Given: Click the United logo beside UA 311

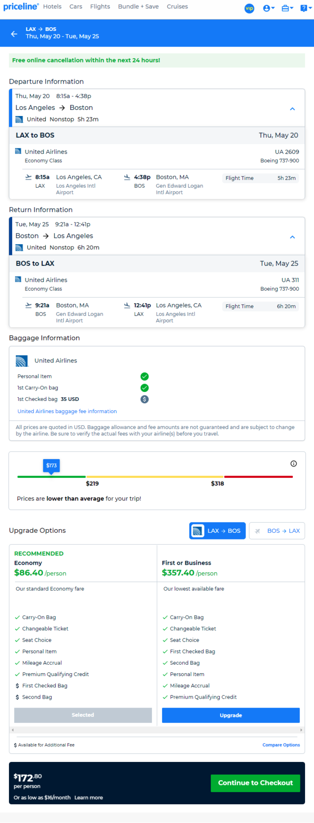Looking at the screenshot, I should 18,279.
